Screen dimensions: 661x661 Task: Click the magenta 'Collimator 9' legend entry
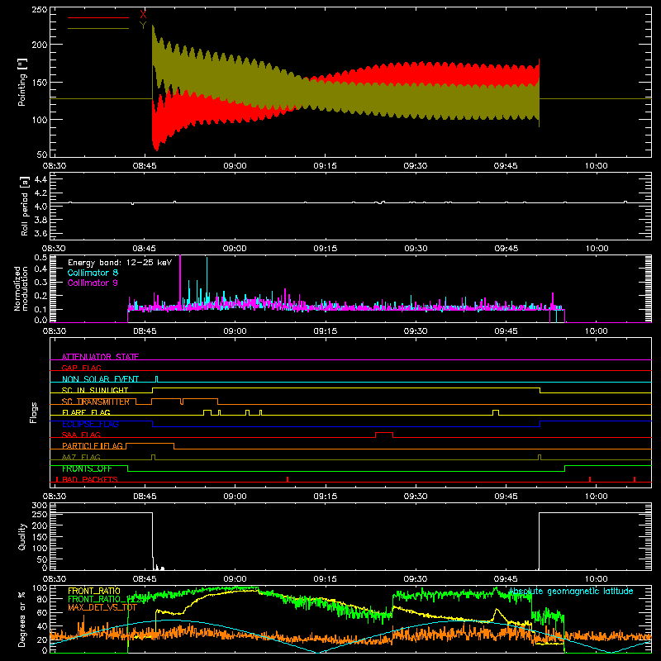click(93, 283)
